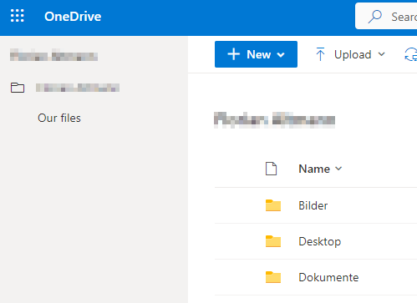Open the New dropdown button
The image size is (417, 303).
tap(256, 54)
